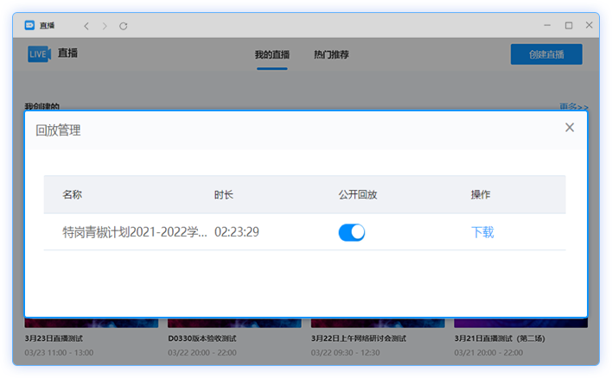Viewport: 612px width, 378px height.
Task: Switch to the 我的直播 tab
Action: (x=272, y=54)
